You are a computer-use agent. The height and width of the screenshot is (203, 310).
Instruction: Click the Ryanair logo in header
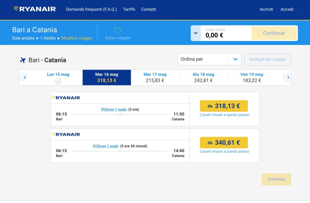[x=35, y=9]
